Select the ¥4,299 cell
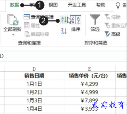Screen dimensions: 127x114 90,84
